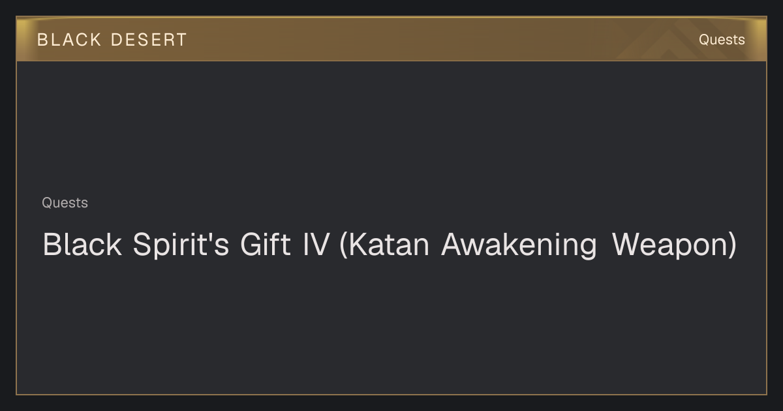The width and height of the screenshot is (783, 411).
Task: Open the Quests link in the header
Action: pos(722,40)
